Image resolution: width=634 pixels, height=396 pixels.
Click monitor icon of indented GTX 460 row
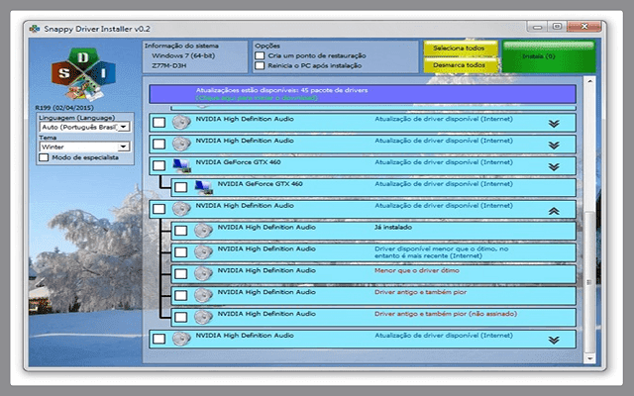point(203,187)
